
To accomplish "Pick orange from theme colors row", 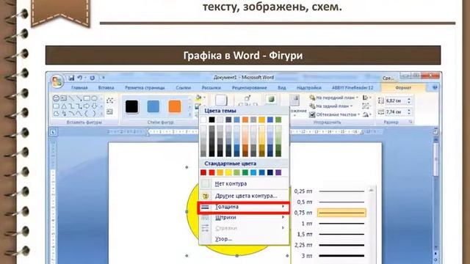I will pos(245,120).
